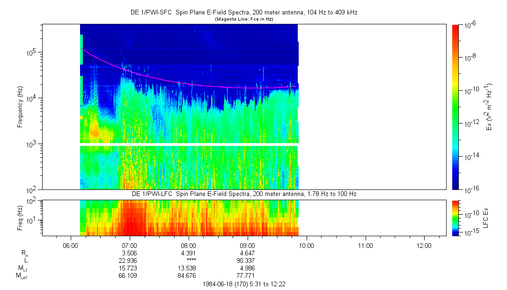This screenshot has width=507, height=290.
Task: Click the 07:00 time axis tick label
Action: pos(129,245)
